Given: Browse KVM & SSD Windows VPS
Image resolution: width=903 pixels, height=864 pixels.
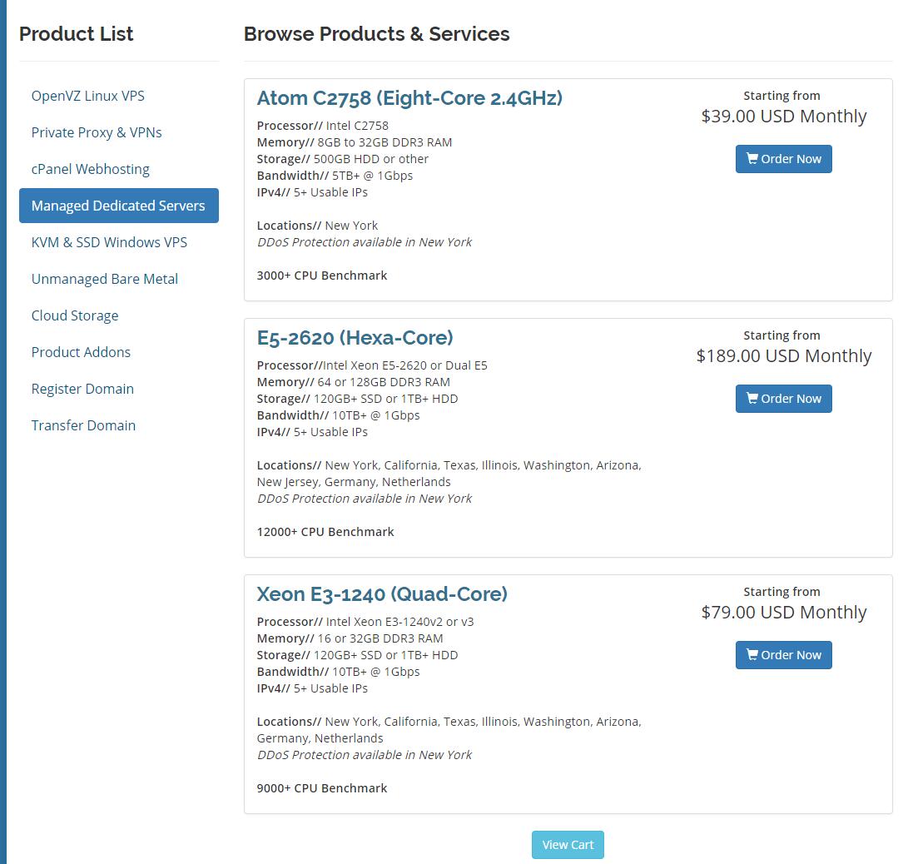Looking at the screenshot, I should [x=109, y=242].
